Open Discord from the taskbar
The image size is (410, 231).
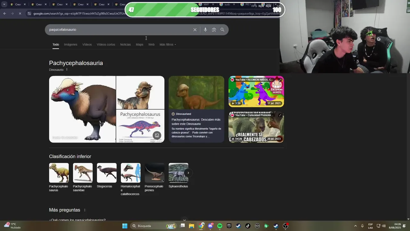(210, 226)
